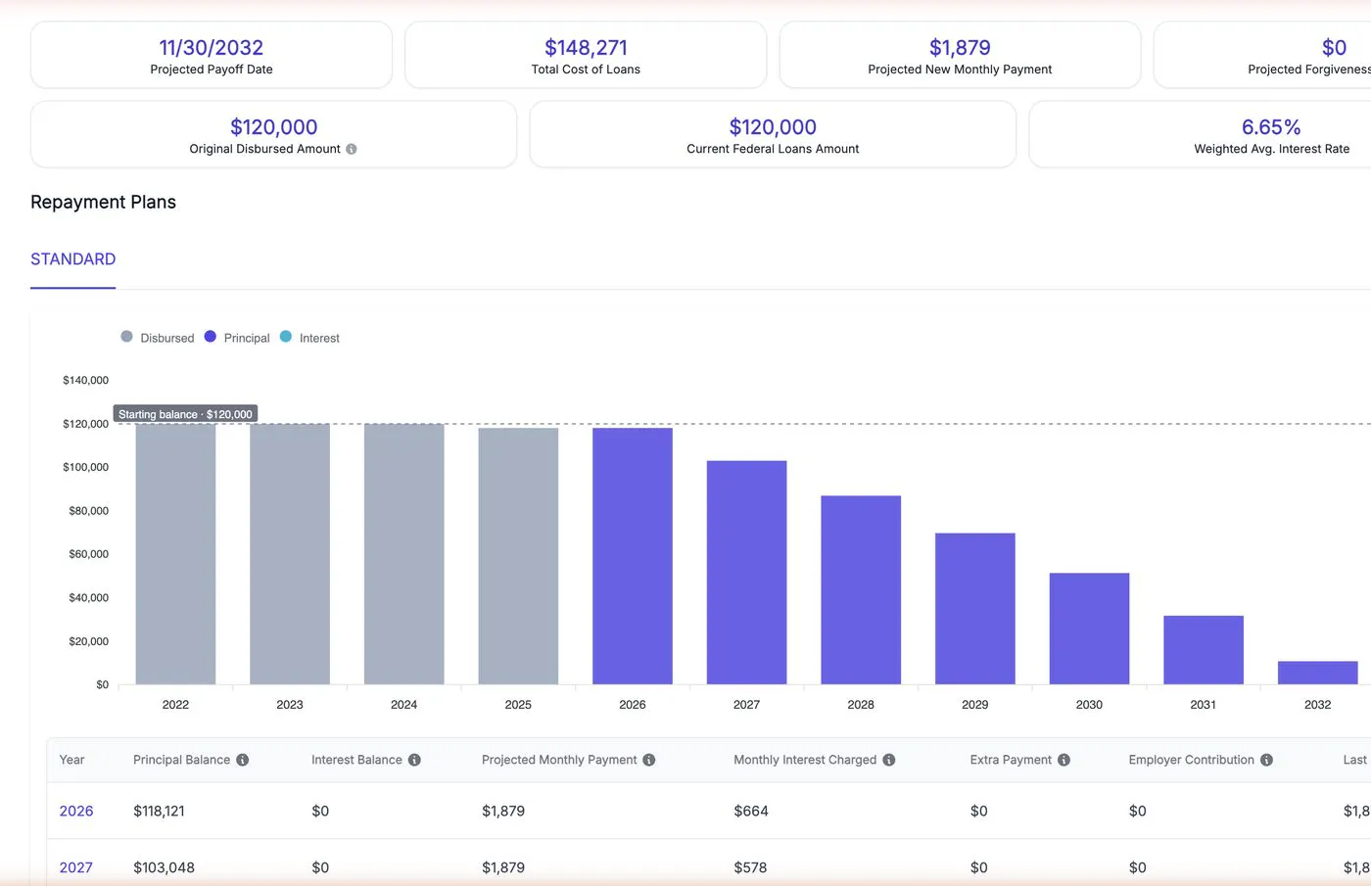Viewport: 1371px width, 886px height.
Task: Select the STANDARD repayment plan tab
Action: (73, 259)
